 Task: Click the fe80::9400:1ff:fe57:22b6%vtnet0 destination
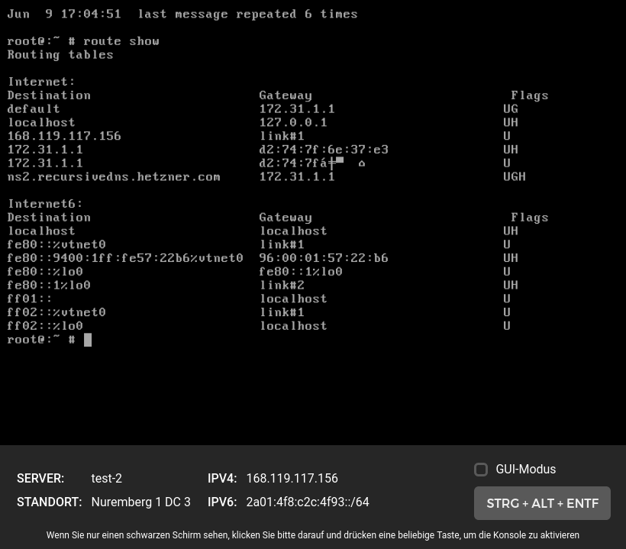[125, 258]
